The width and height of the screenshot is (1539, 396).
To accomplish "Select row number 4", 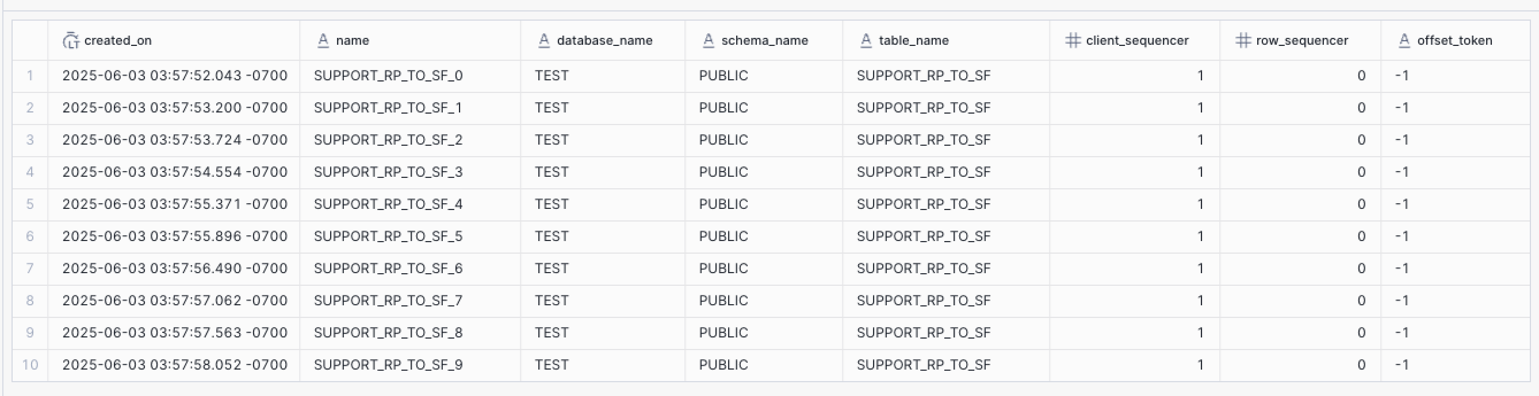I will coord(30,172).
